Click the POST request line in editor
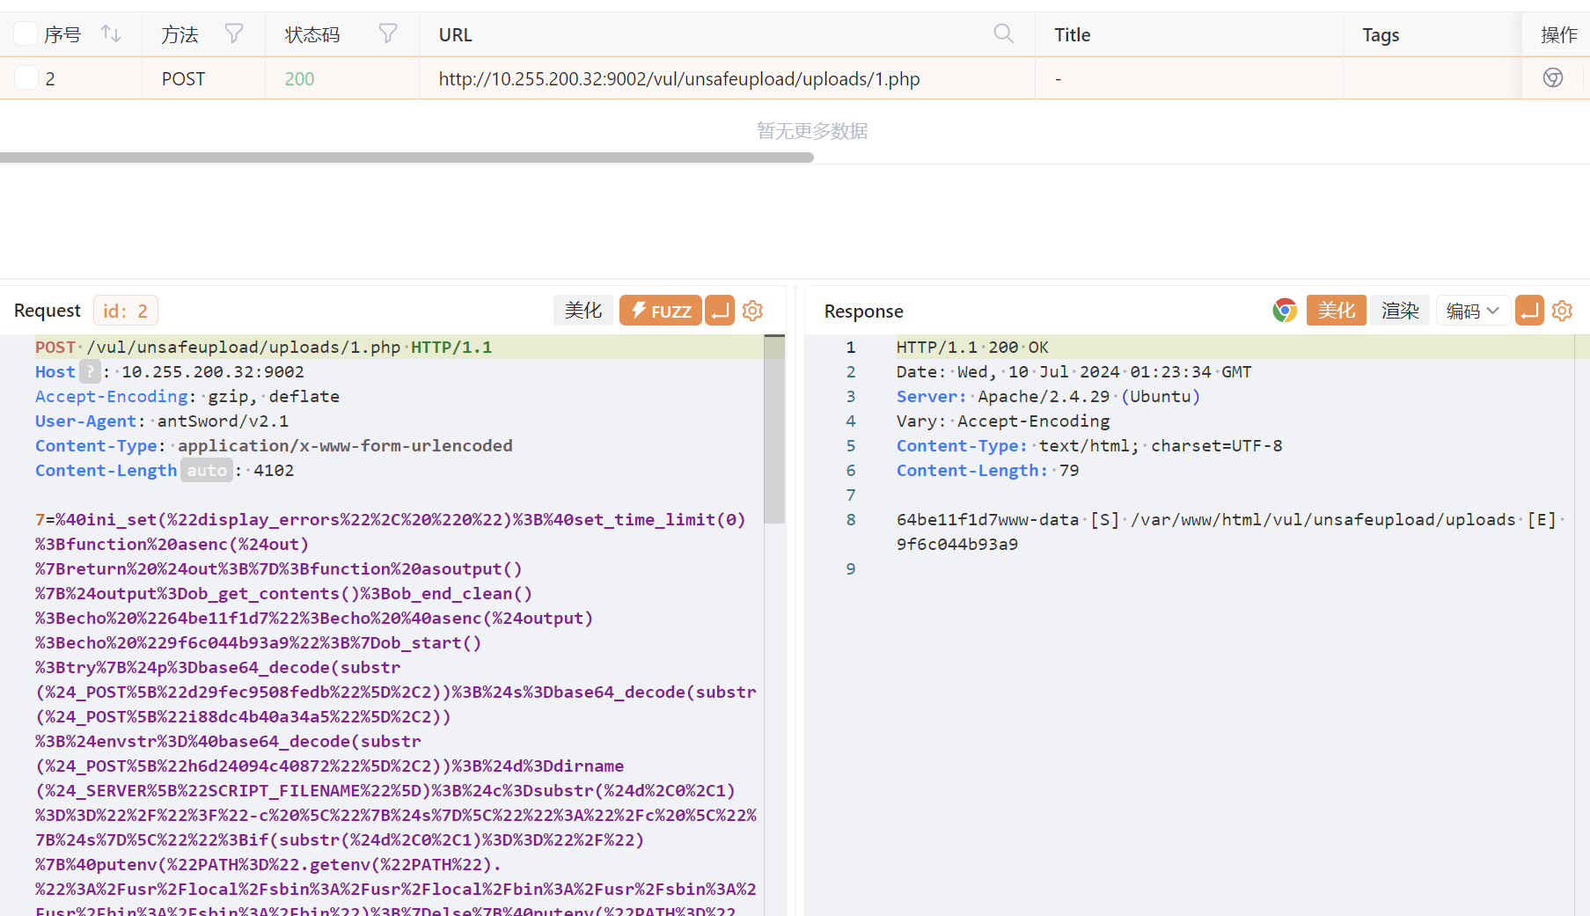The height and width of the screenshot is (916, 1590). [264, 347]
